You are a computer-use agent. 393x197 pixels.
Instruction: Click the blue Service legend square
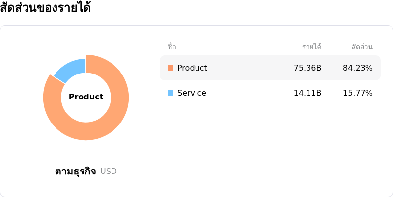pos(170,93)
